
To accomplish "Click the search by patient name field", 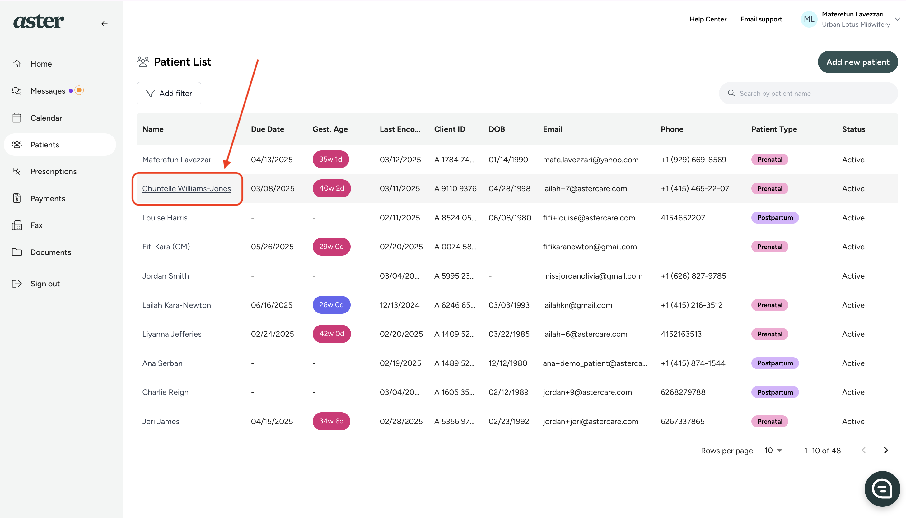I will (x=808, y=93).
